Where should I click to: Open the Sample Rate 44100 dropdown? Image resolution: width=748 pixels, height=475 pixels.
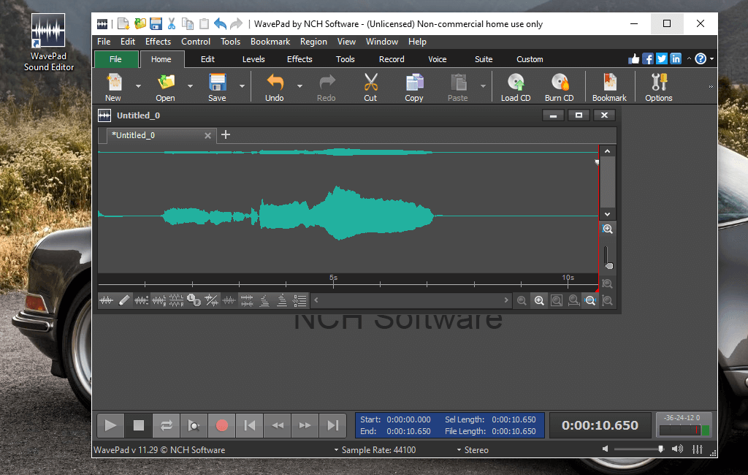[375, 450]
